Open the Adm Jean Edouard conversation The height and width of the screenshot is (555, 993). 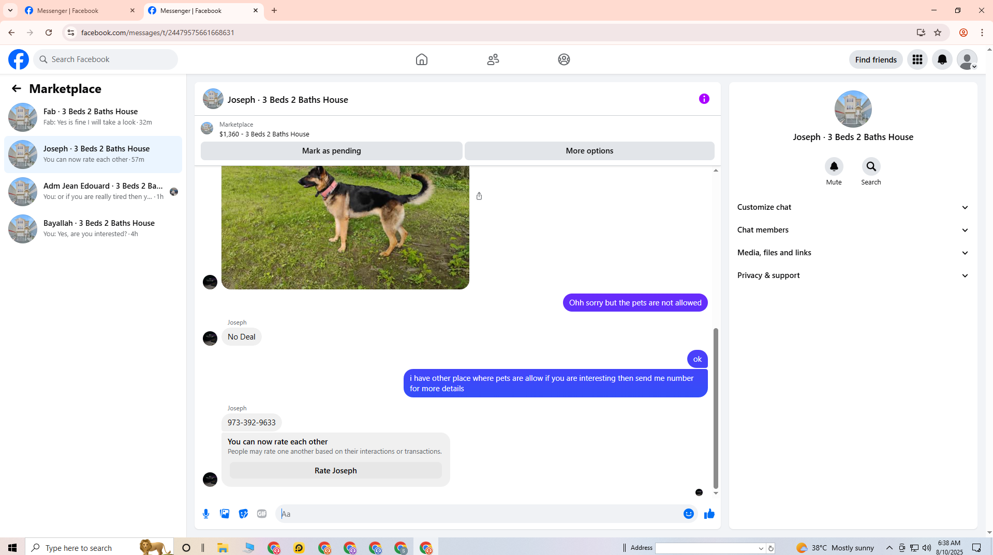(93, 192)
